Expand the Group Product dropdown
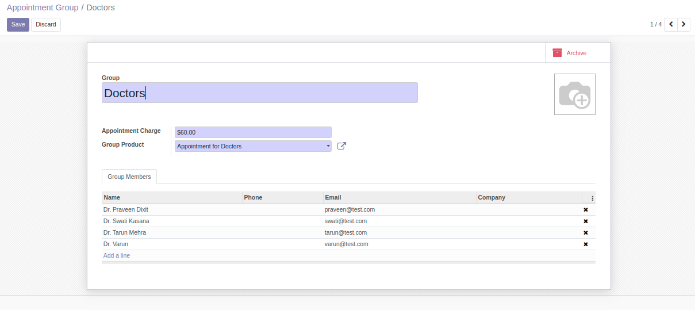This screenshot has width=695, height=310. point(328,146)
